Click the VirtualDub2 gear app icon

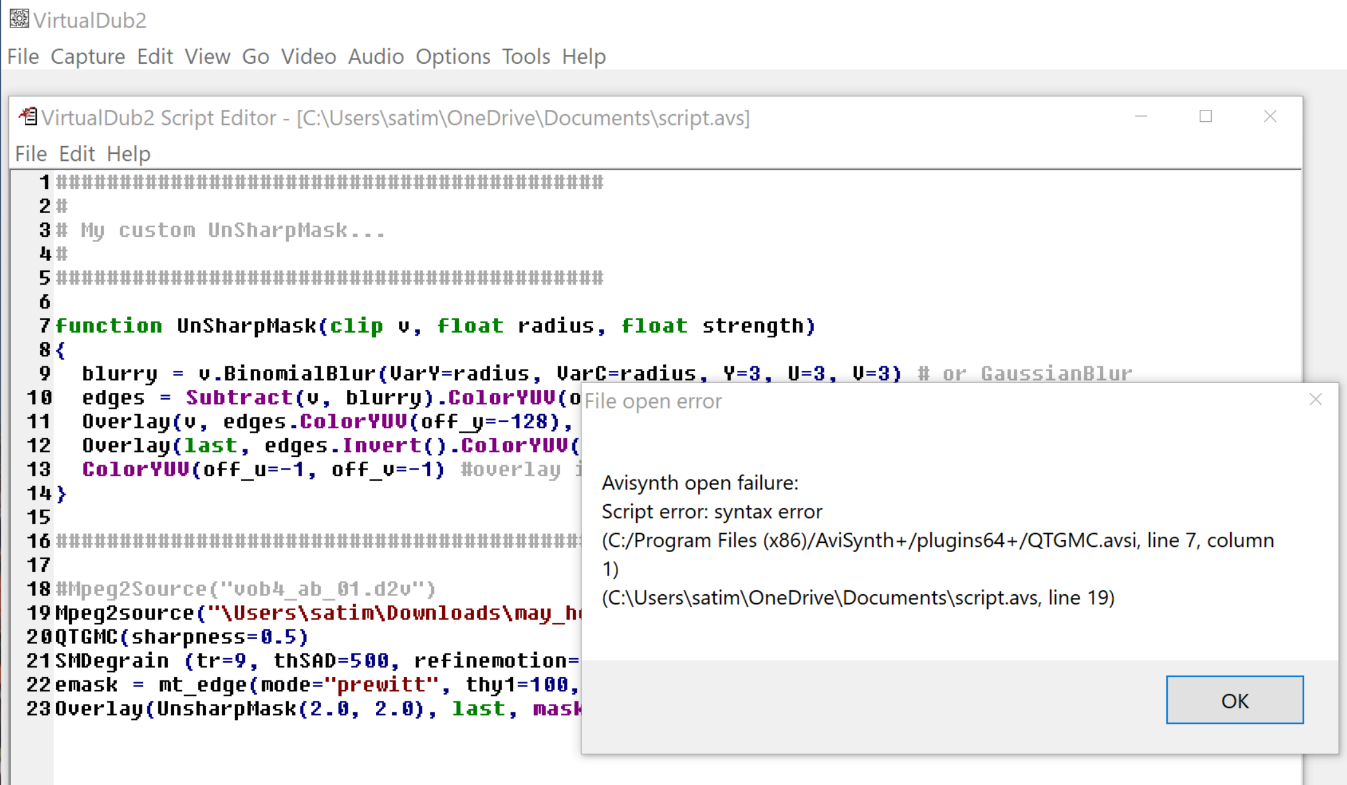tap(19, 19)
